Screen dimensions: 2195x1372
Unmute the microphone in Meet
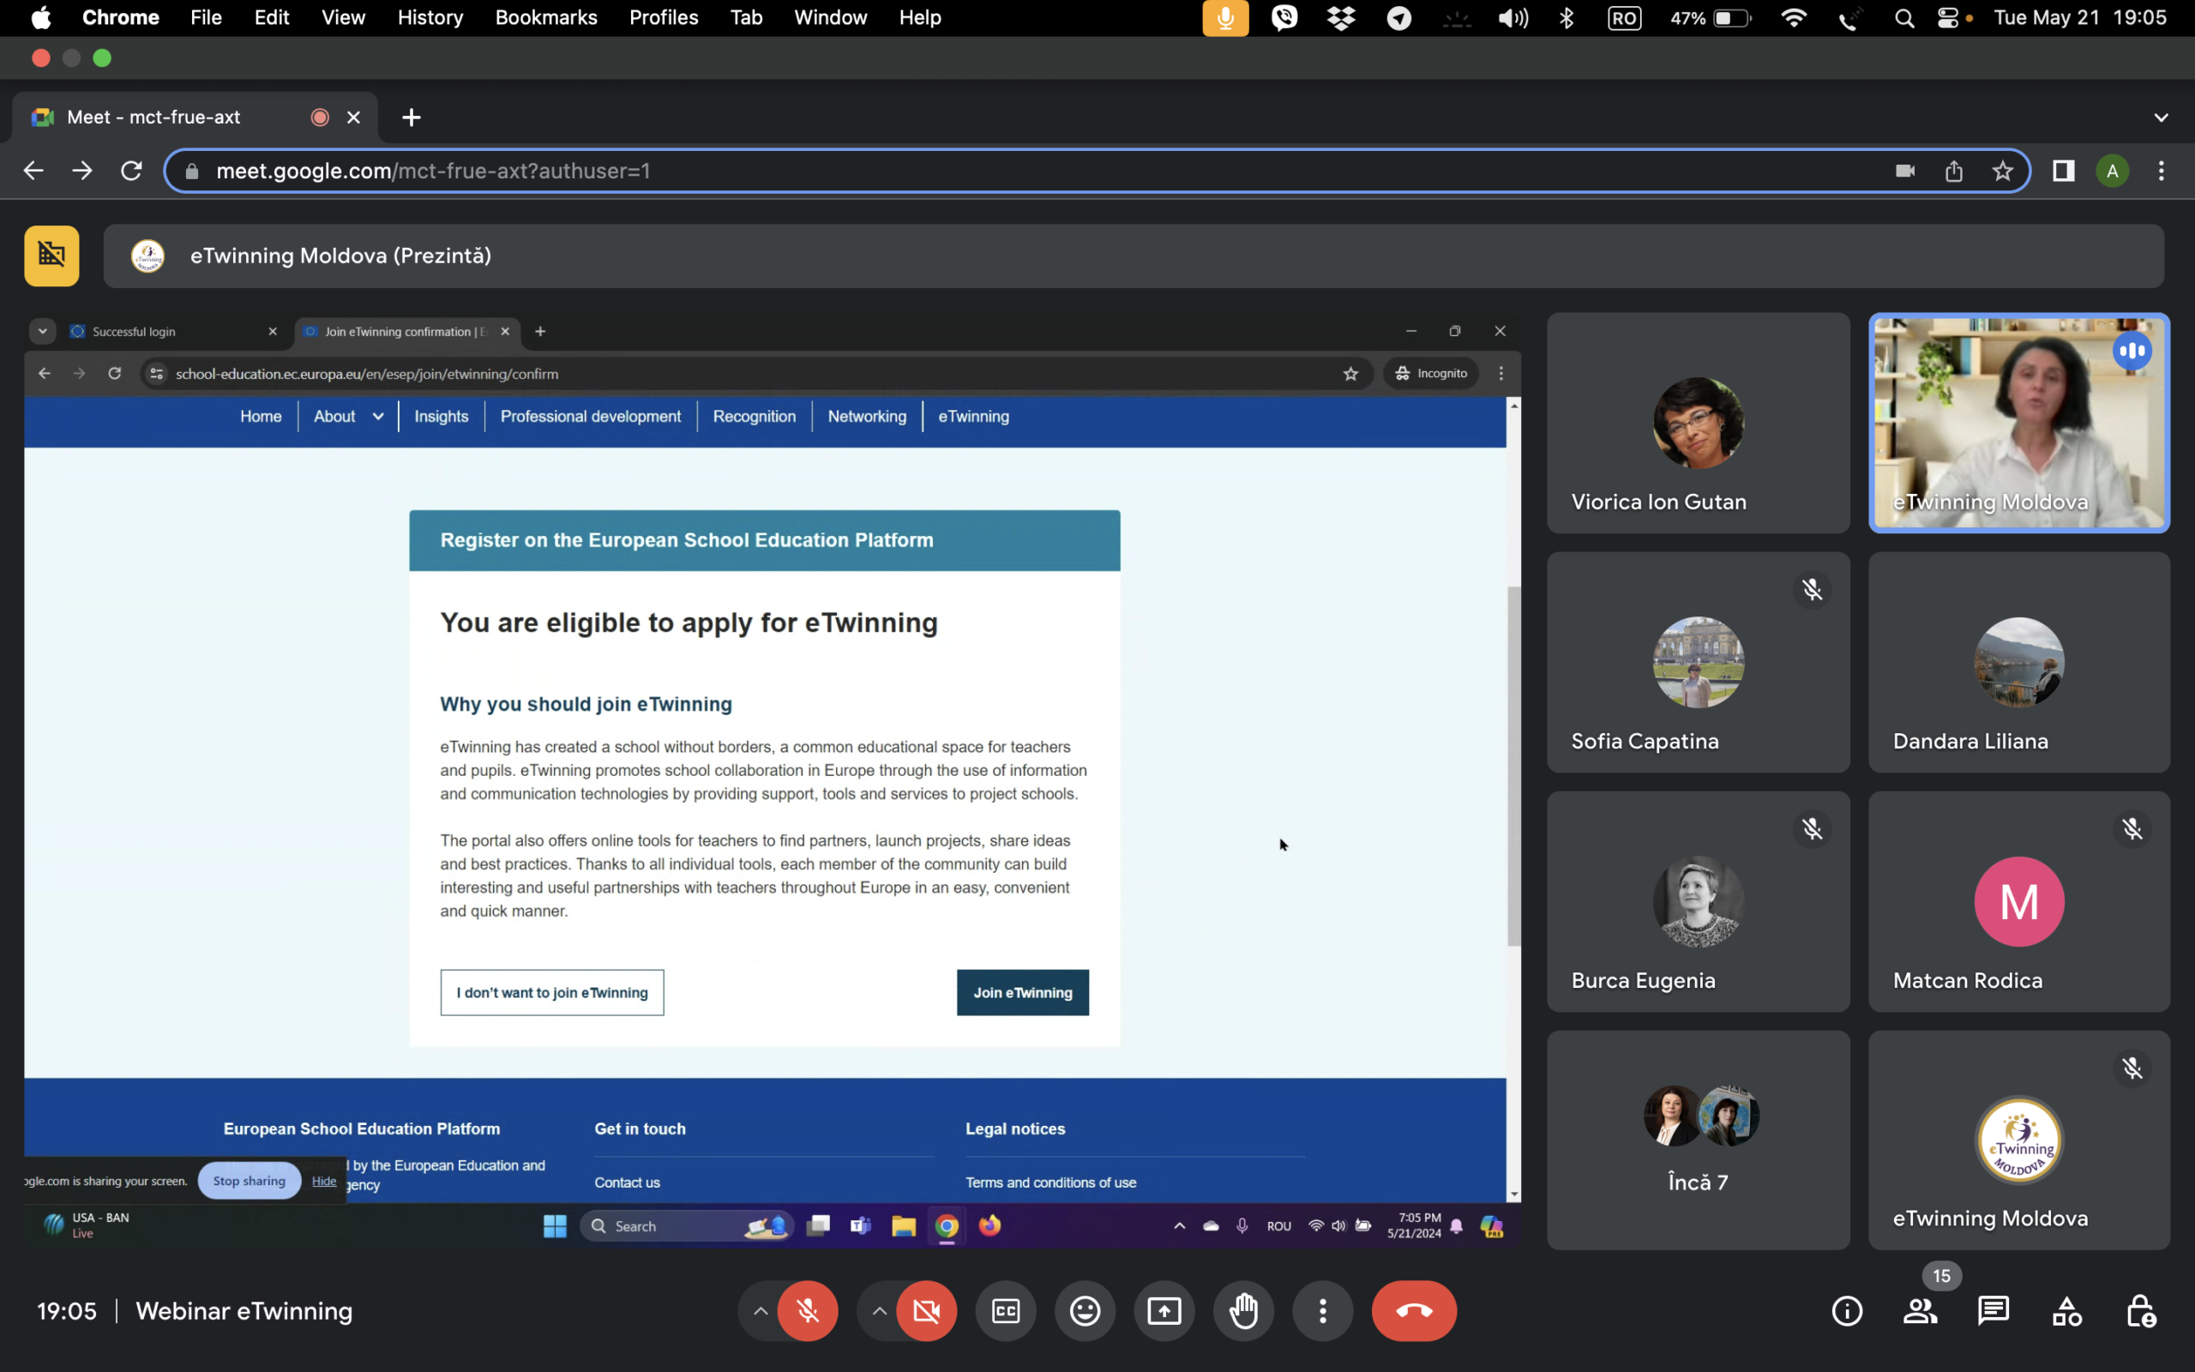pyautogui.click(x=807, y=1310)
